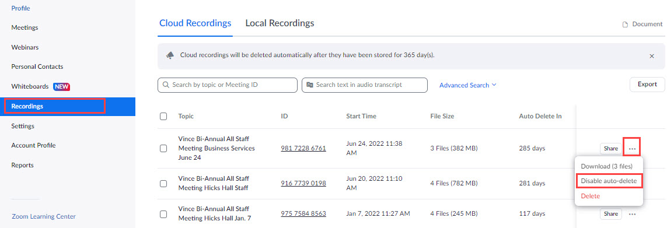
Task: Click the bell icon in notice banner
Action: pos(170,55)
